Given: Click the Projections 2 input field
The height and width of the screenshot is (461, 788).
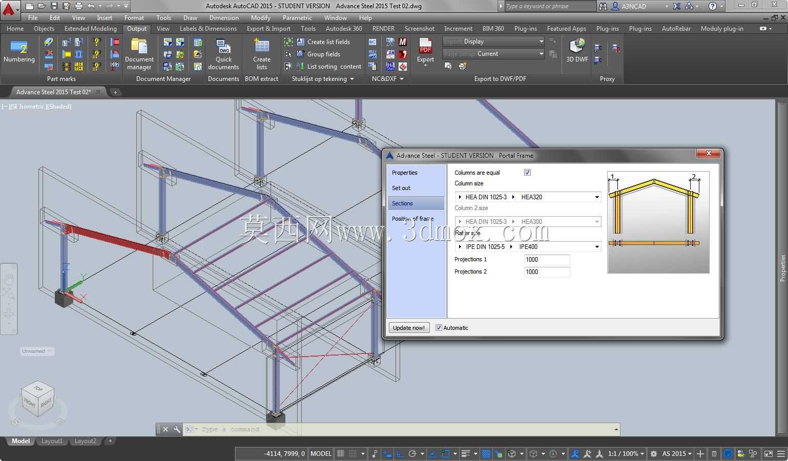Looking at the screenshot, I should point(547,272).
